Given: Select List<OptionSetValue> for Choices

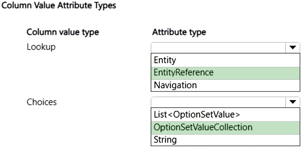Looking at the screenshot, I should coord(226,115).
